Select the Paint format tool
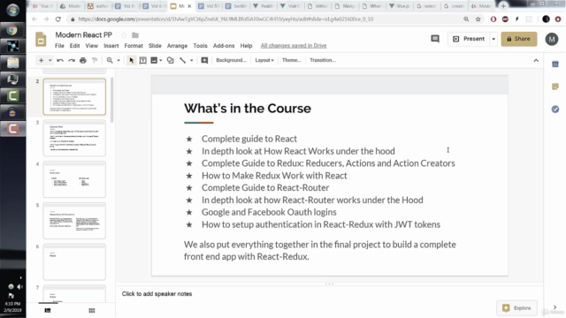 click(95, 60)
